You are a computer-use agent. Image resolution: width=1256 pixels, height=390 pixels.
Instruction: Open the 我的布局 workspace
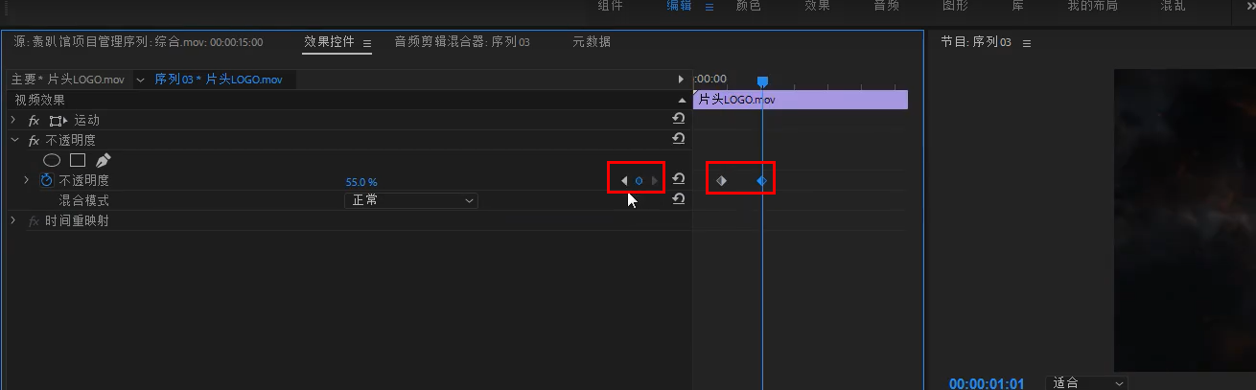[1092, 6]
